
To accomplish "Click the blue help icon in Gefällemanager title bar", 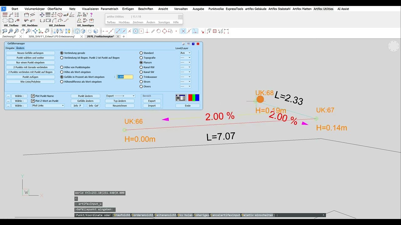I will tap(193, 44).
